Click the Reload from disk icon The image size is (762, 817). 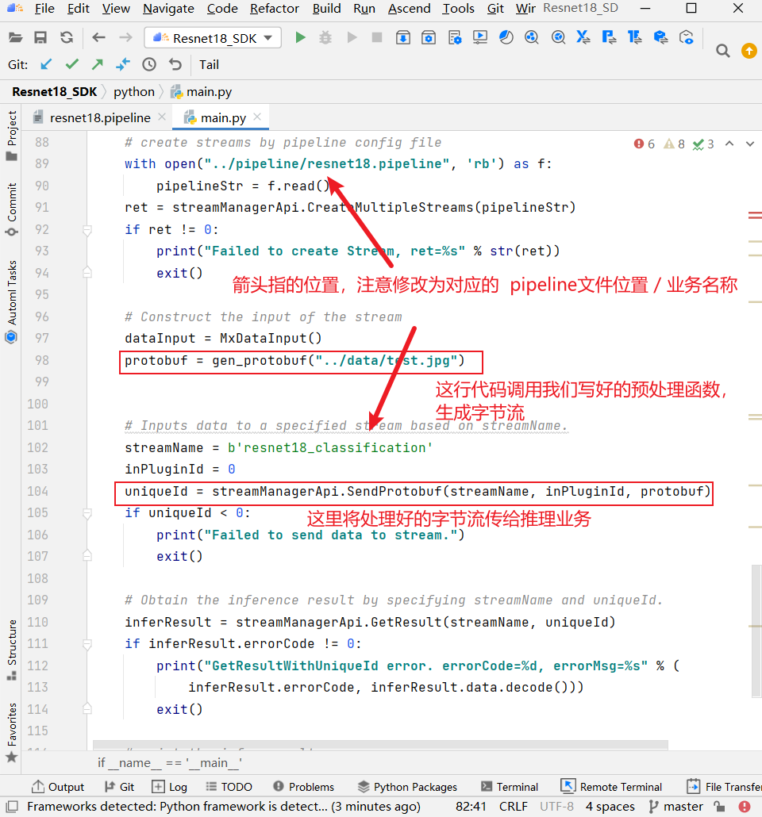coord(66,37)
